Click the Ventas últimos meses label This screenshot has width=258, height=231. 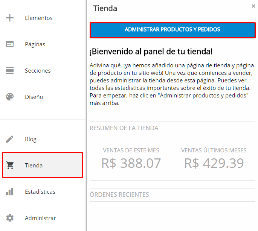click(x=214, y=150)
